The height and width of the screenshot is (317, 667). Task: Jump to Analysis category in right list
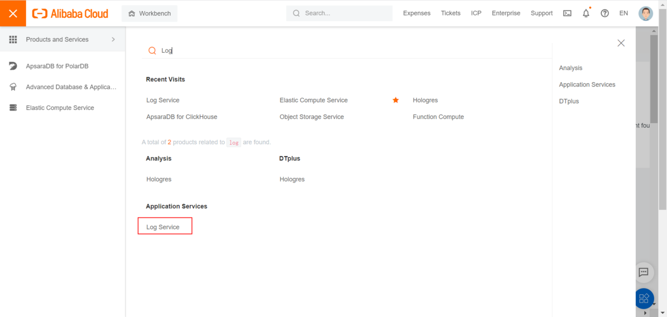[571, 68]
